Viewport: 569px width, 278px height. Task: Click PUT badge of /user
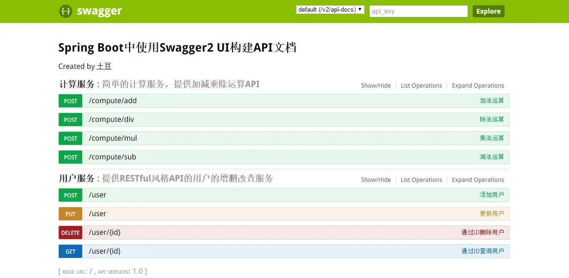70,214
